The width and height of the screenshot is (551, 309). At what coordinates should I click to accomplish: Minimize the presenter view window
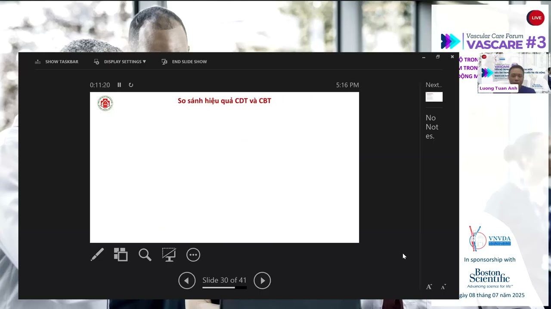point(424,57)
